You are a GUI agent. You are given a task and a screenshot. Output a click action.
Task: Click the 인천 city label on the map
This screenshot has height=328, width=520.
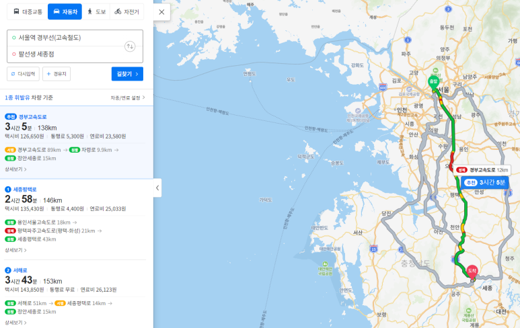(402, 110)
